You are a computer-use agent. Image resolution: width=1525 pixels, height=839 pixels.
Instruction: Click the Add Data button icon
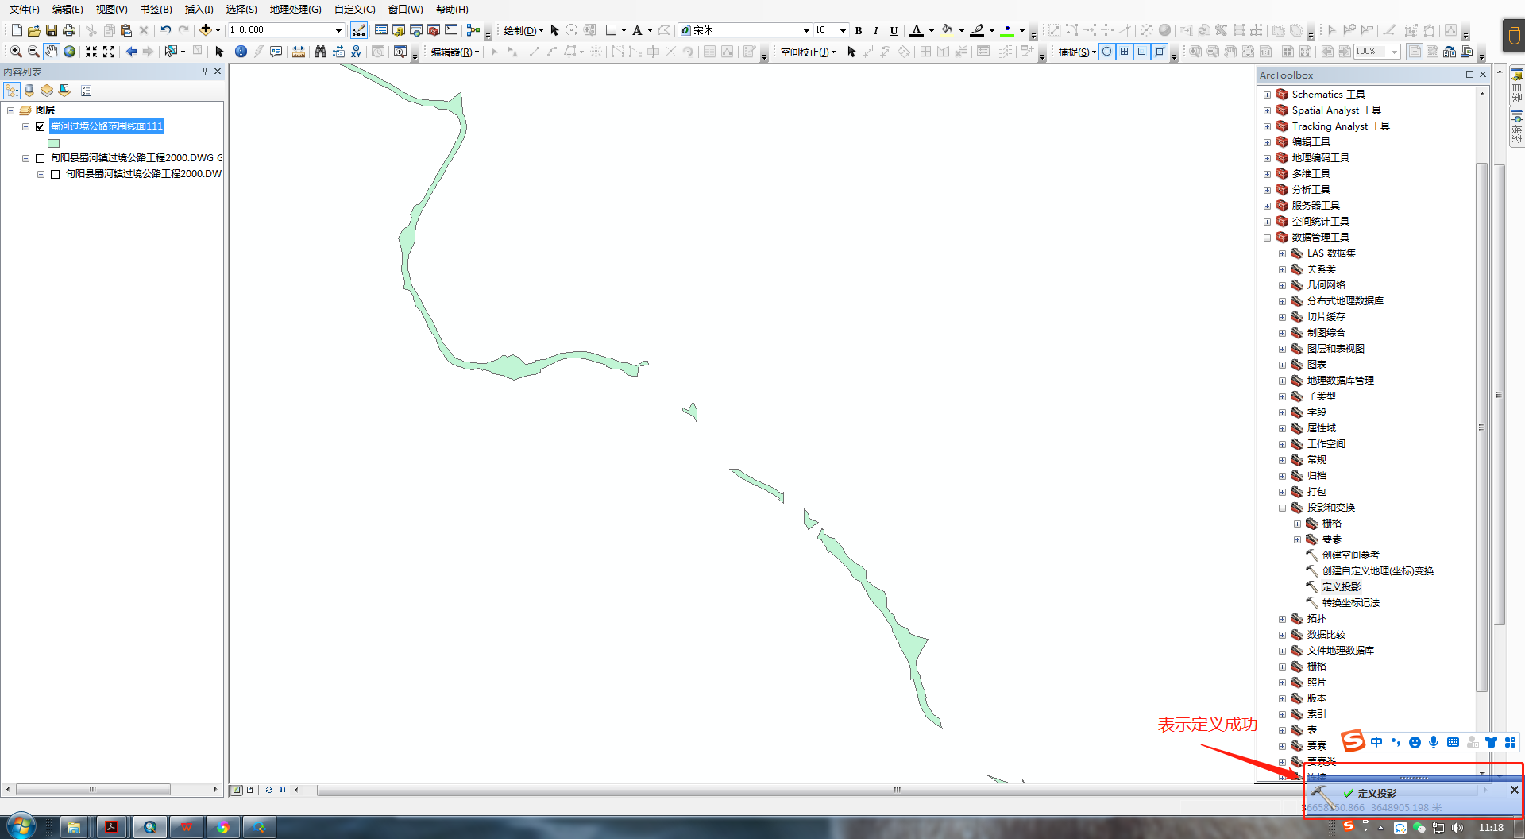(206, 30)
